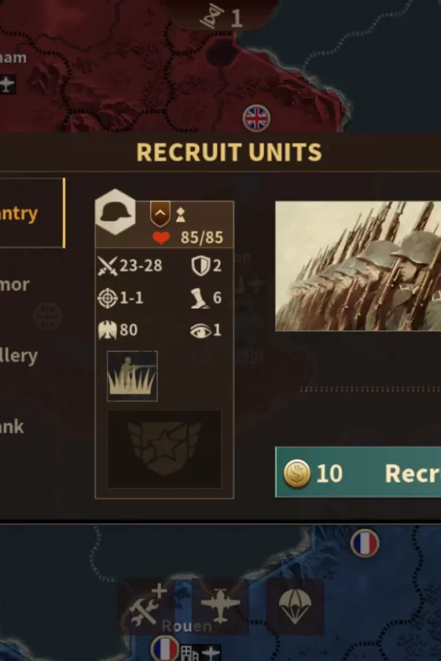This screenshot has width=441, height=661.
Task: Click the marching soldiers unit image
Action: coord(358,266)
